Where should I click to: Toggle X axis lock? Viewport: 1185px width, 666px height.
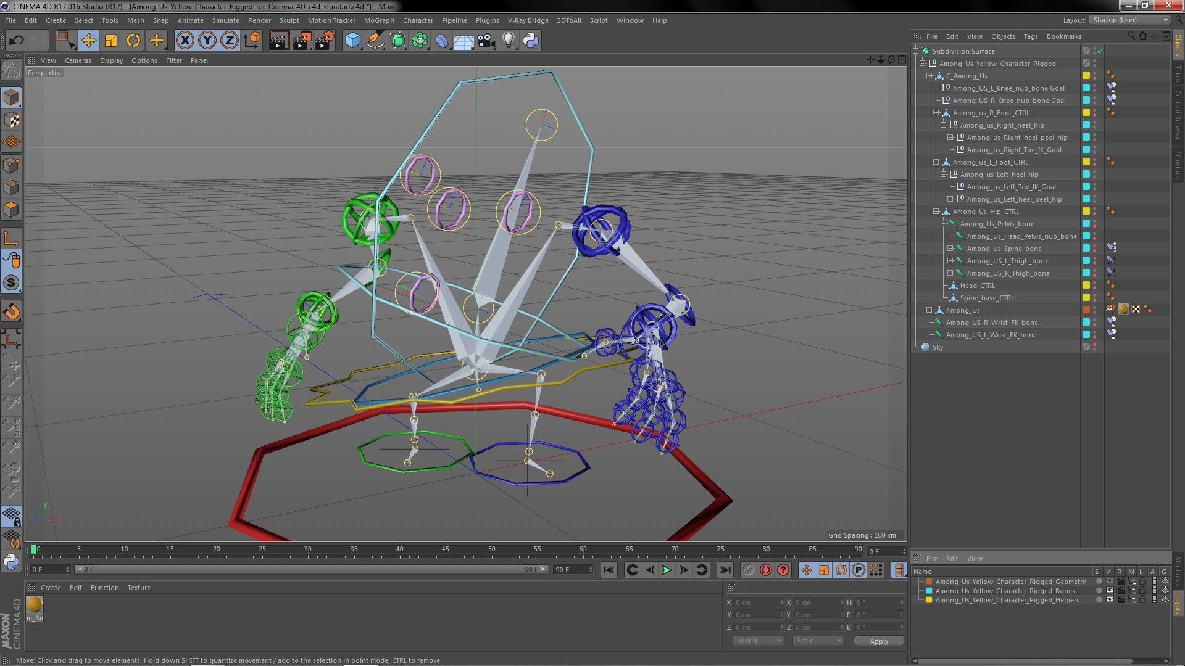click(x=185, y=41)
